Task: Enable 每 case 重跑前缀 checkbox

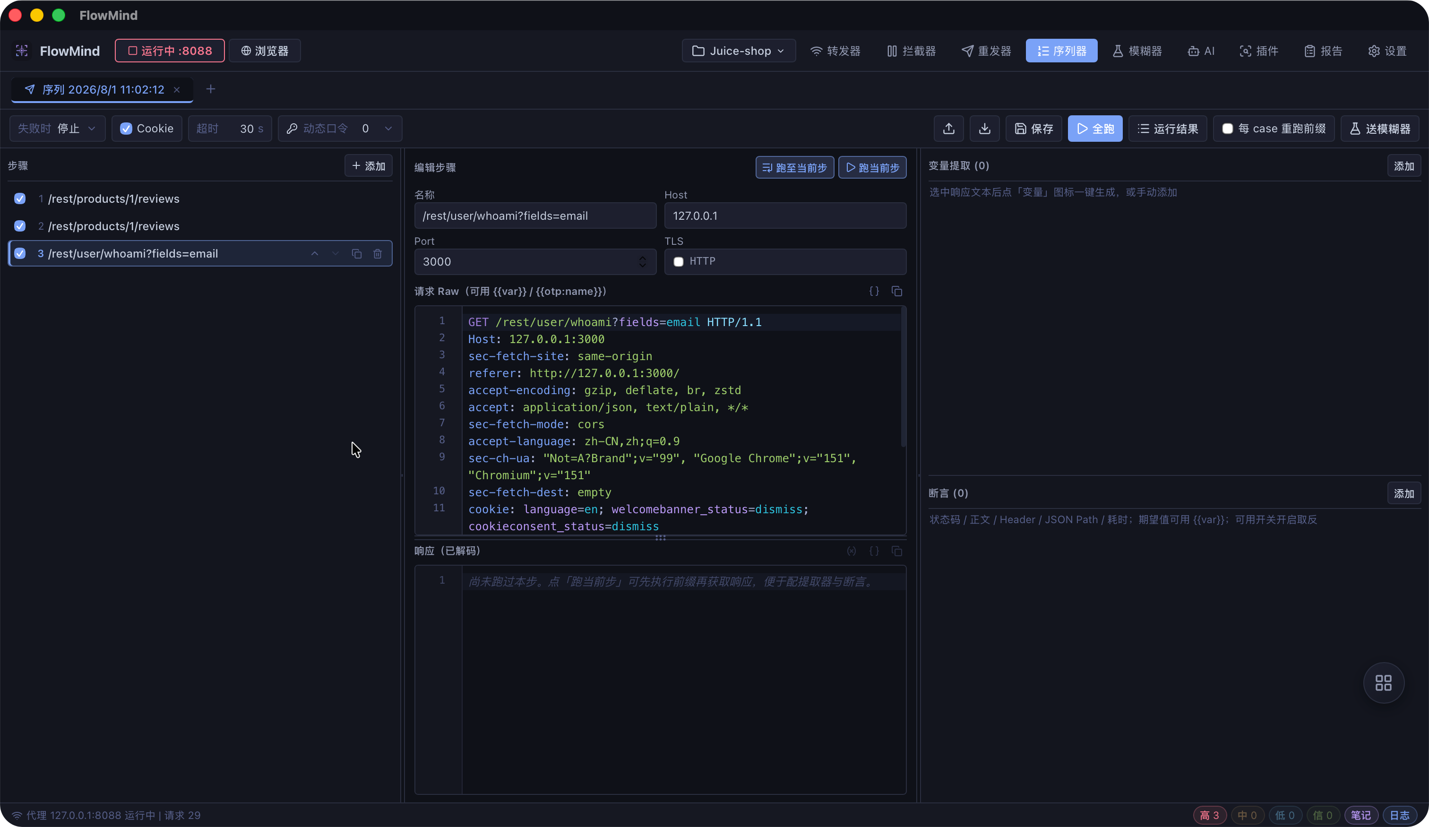Action: point(1227,129)
